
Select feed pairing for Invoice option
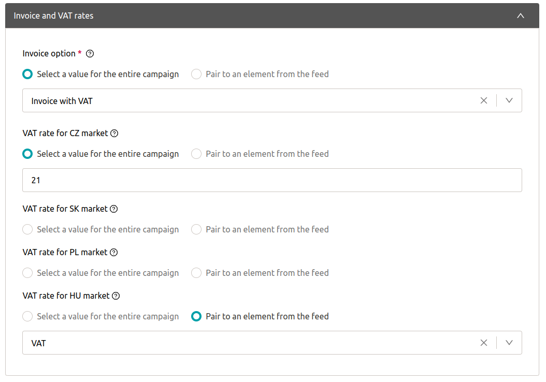196,74
